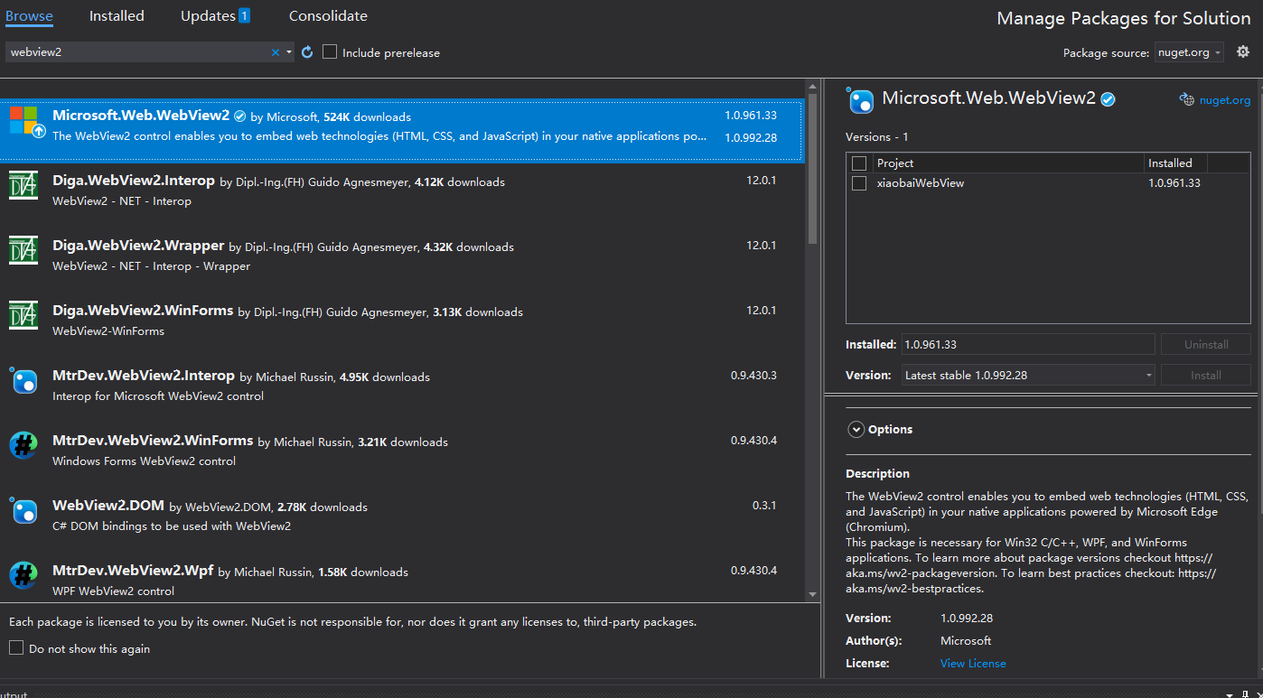Click the detail pane WebView2 package icon
Image resolution: width=1263 pixels, height=698 pixels.
(x=860, y=100)
